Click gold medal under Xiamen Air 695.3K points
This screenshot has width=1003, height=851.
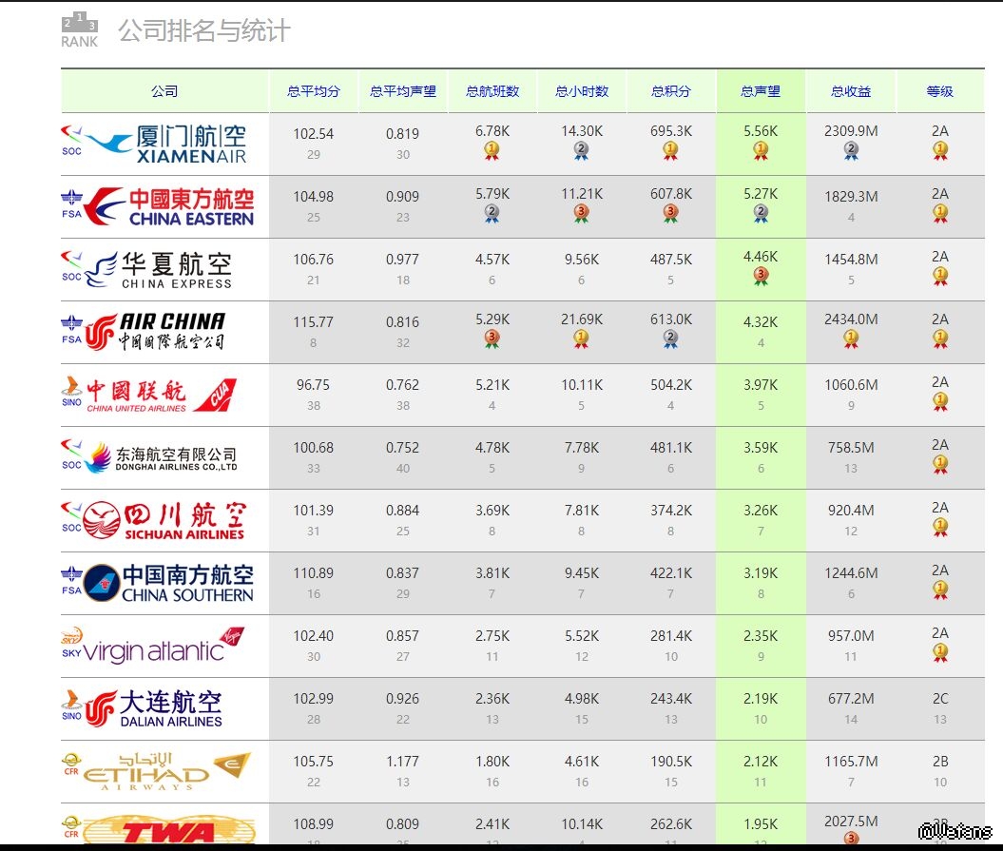point(670,151)
